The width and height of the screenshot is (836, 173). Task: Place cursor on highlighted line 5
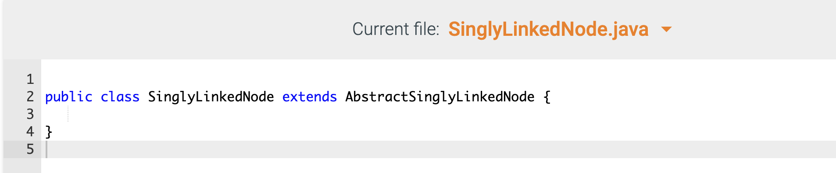pyautogui.click(x=439, y=149)
